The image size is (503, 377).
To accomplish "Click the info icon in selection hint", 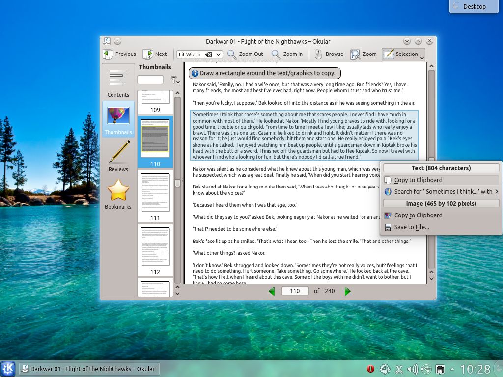I will tap(195, 73).
